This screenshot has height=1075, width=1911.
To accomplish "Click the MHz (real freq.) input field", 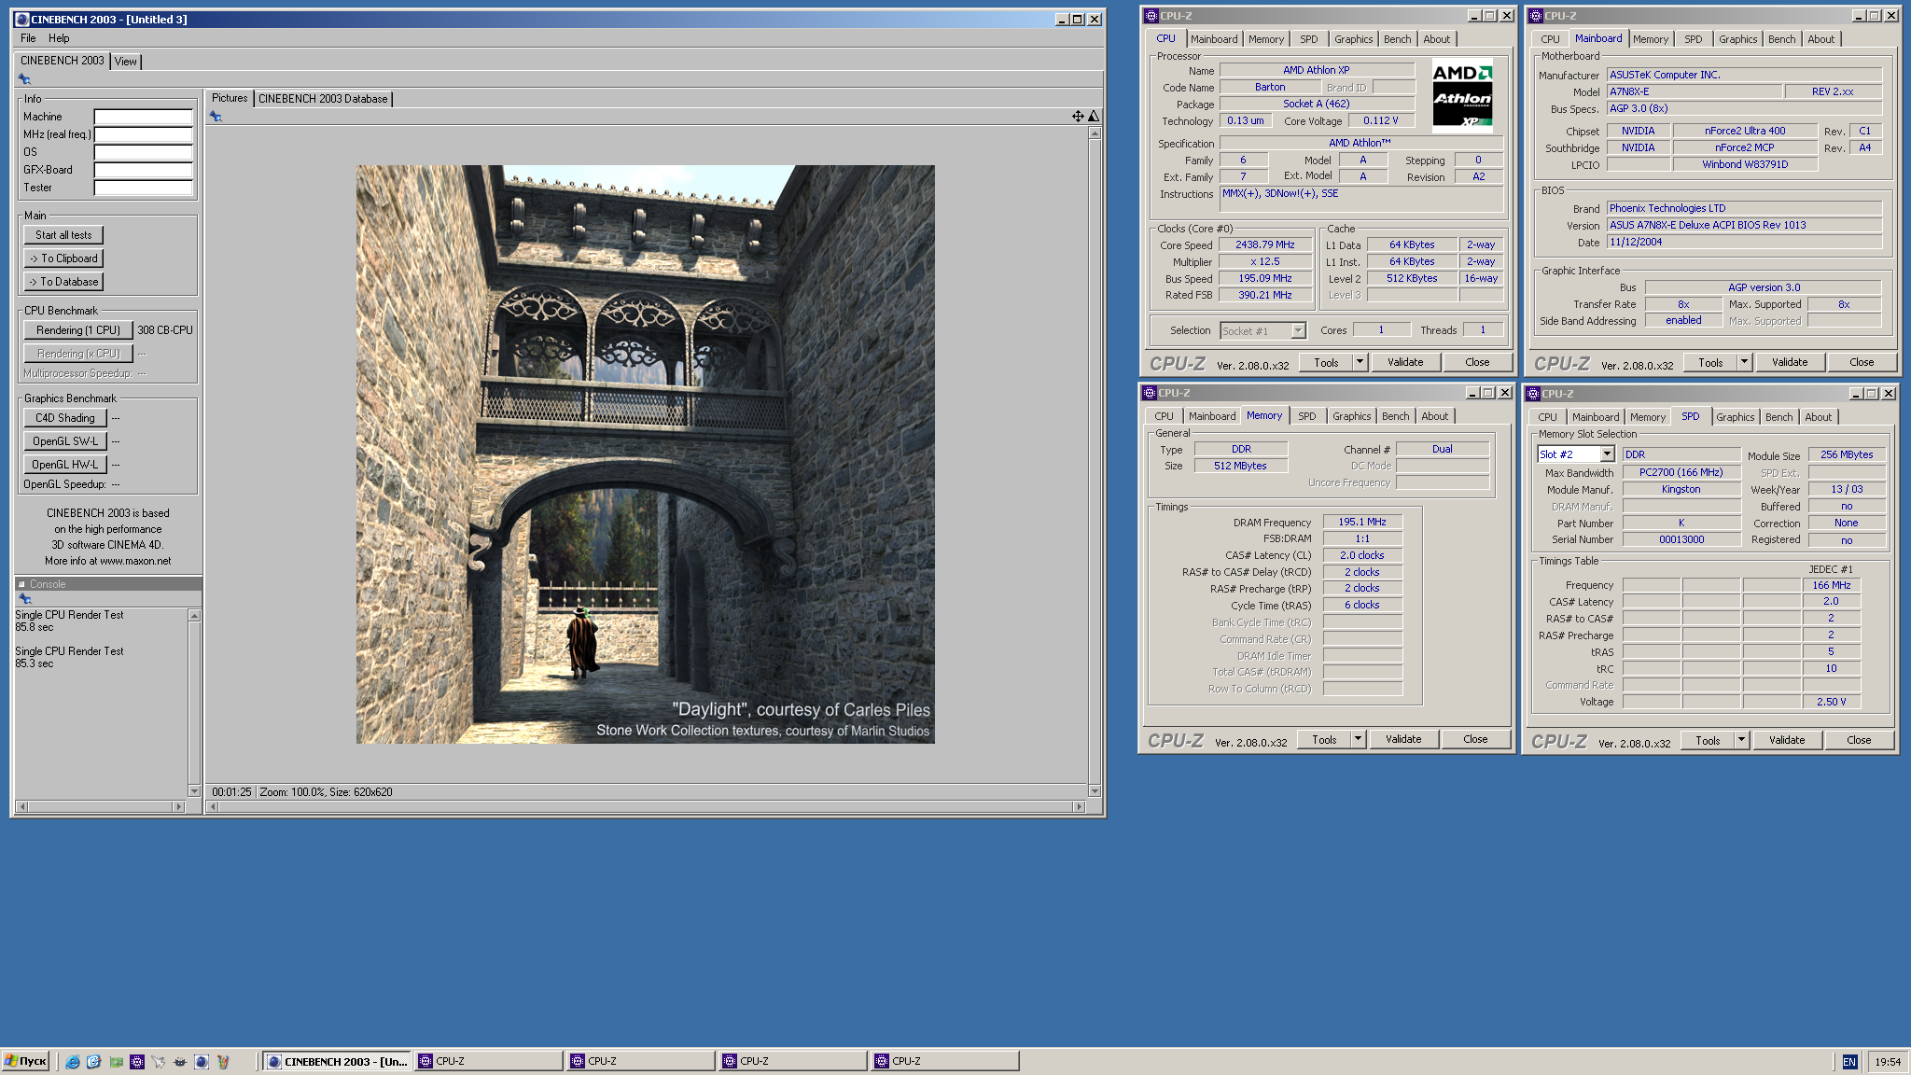I will click(144, 134).
